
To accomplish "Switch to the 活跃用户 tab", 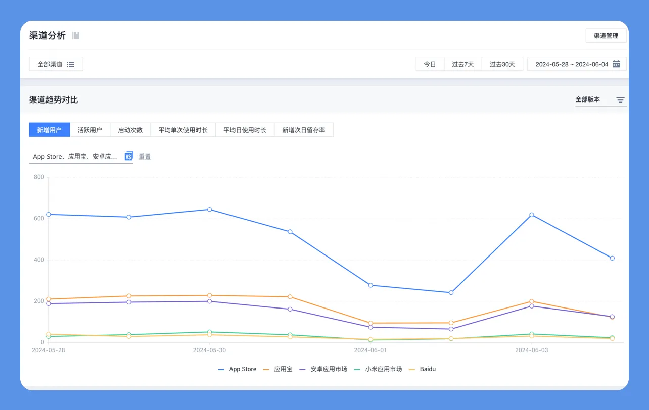I will click(90, 130).
